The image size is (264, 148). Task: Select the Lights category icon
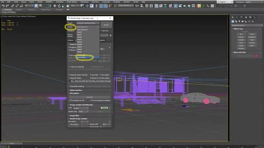239,21
